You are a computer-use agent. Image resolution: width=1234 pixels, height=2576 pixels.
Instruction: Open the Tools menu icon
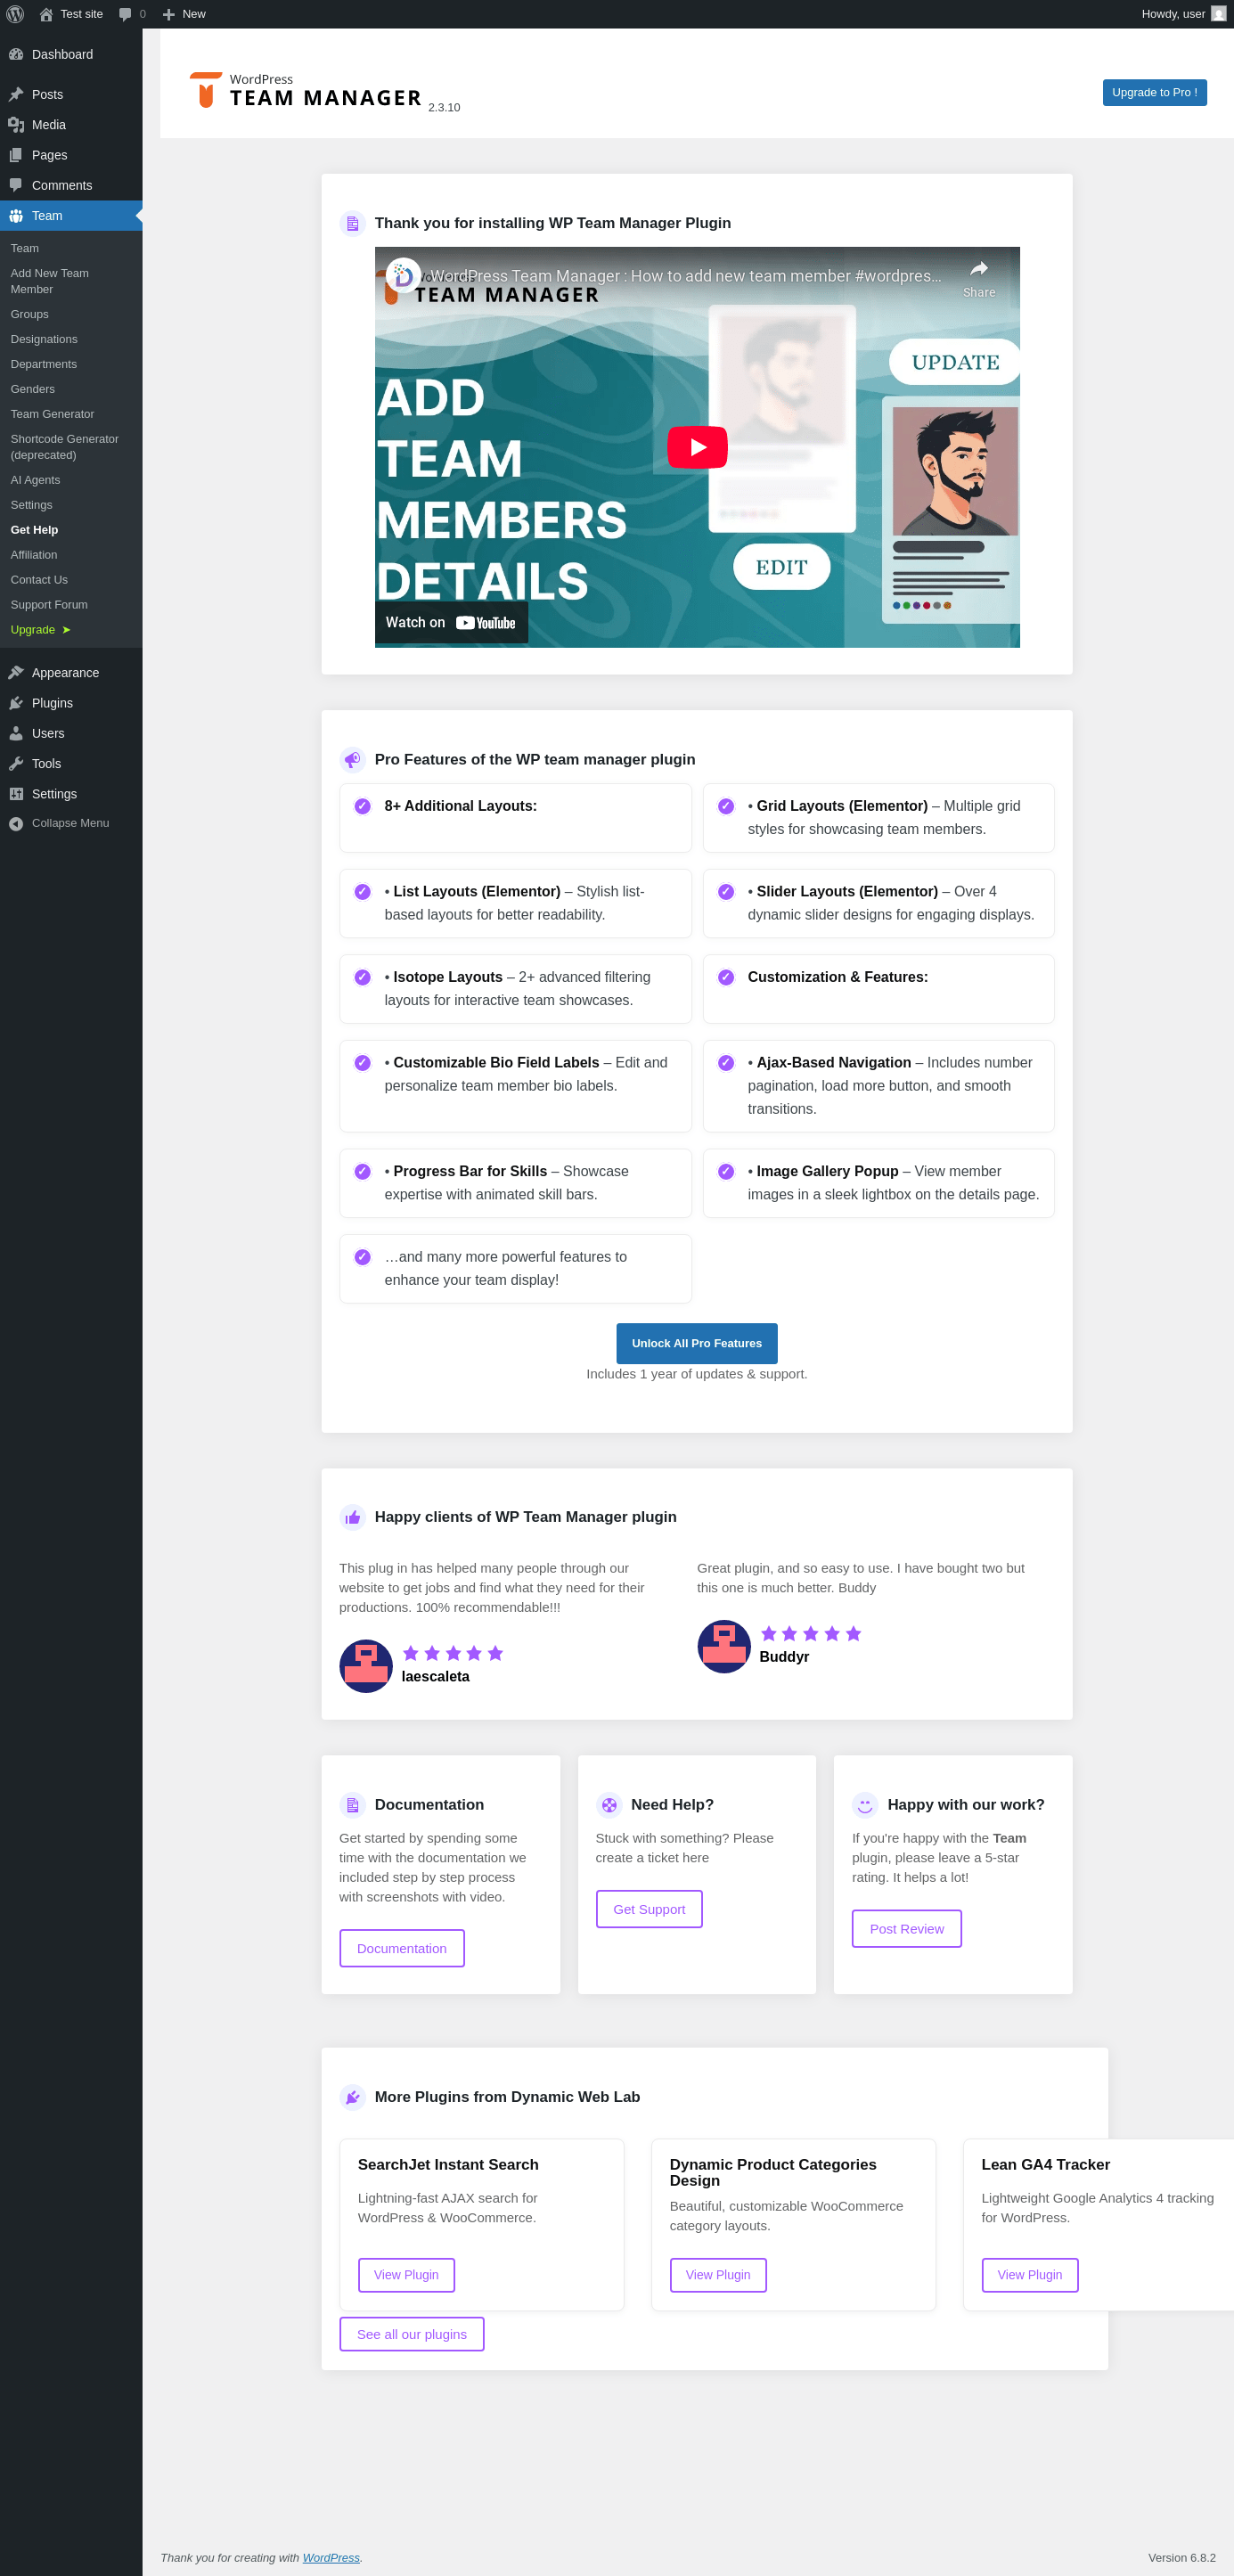click(16, 763)
